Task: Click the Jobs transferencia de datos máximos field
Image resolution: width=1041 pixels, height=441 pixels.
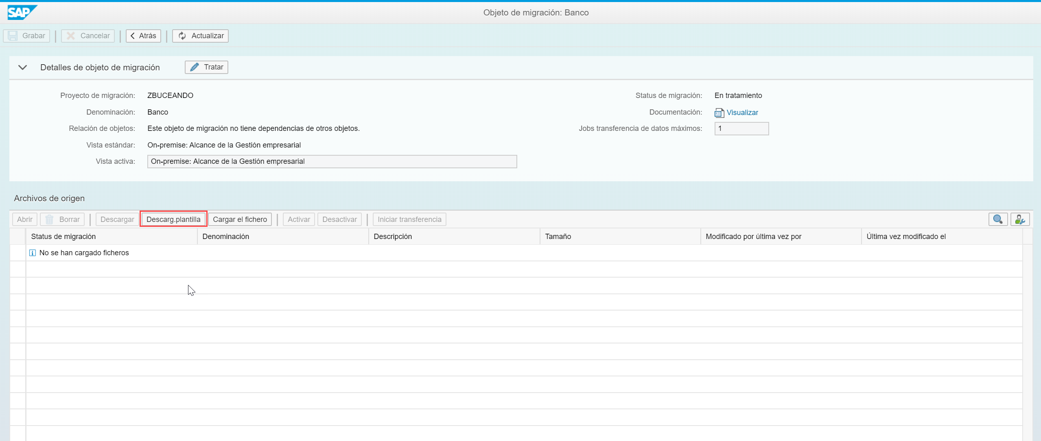Action: point(741,128)
